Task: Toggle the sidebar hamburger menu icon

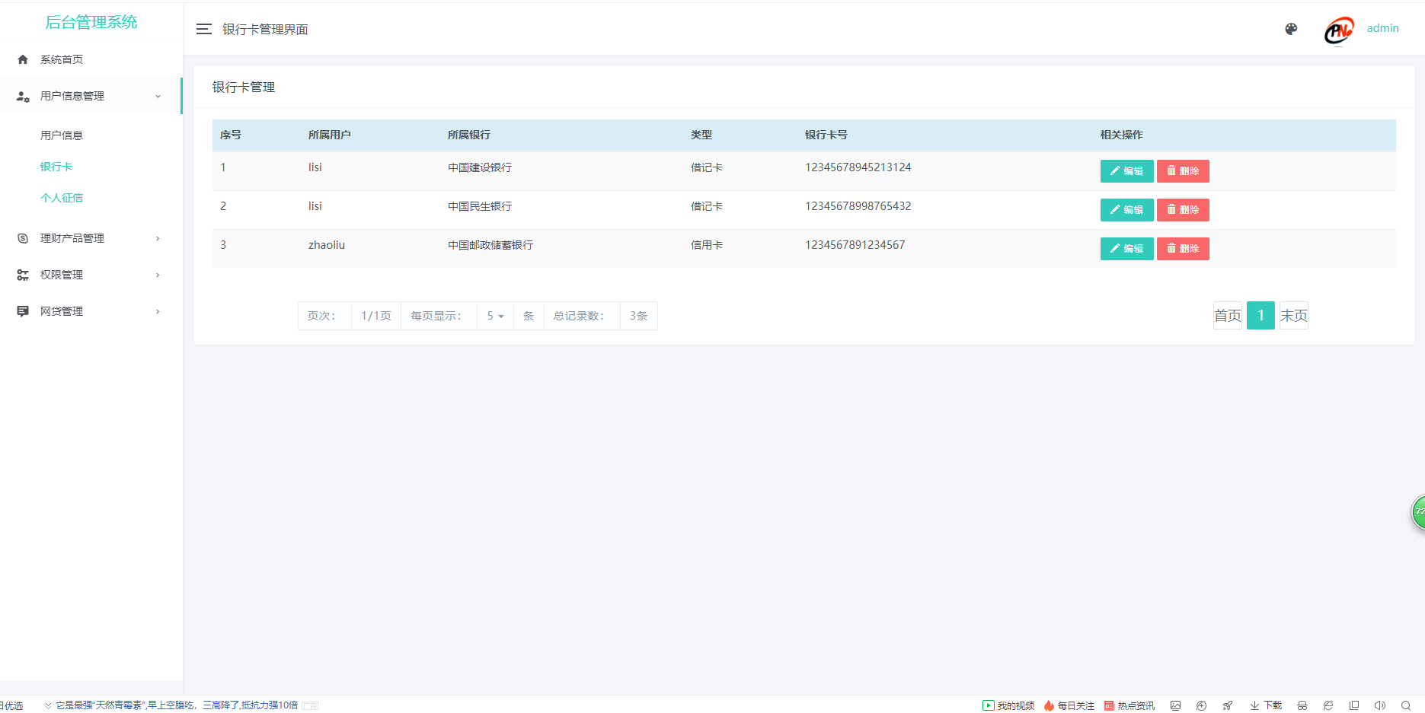Action: pos(203,29)
